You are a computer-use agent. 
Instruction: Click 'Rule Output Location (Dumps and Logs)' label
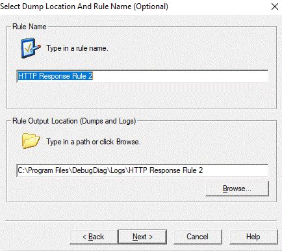point(74,121)
